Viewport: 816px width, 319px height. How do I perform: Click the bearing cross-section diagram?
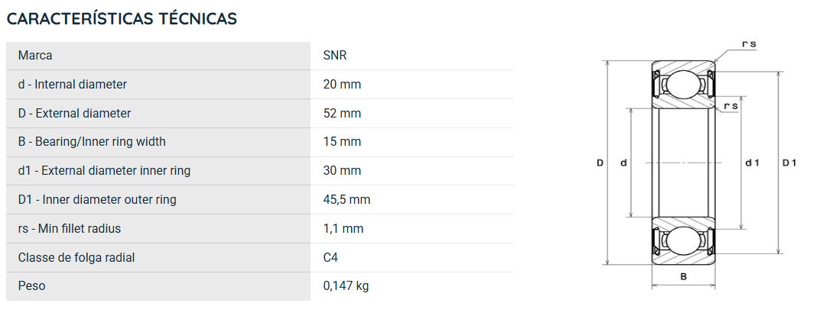[696, 163]
